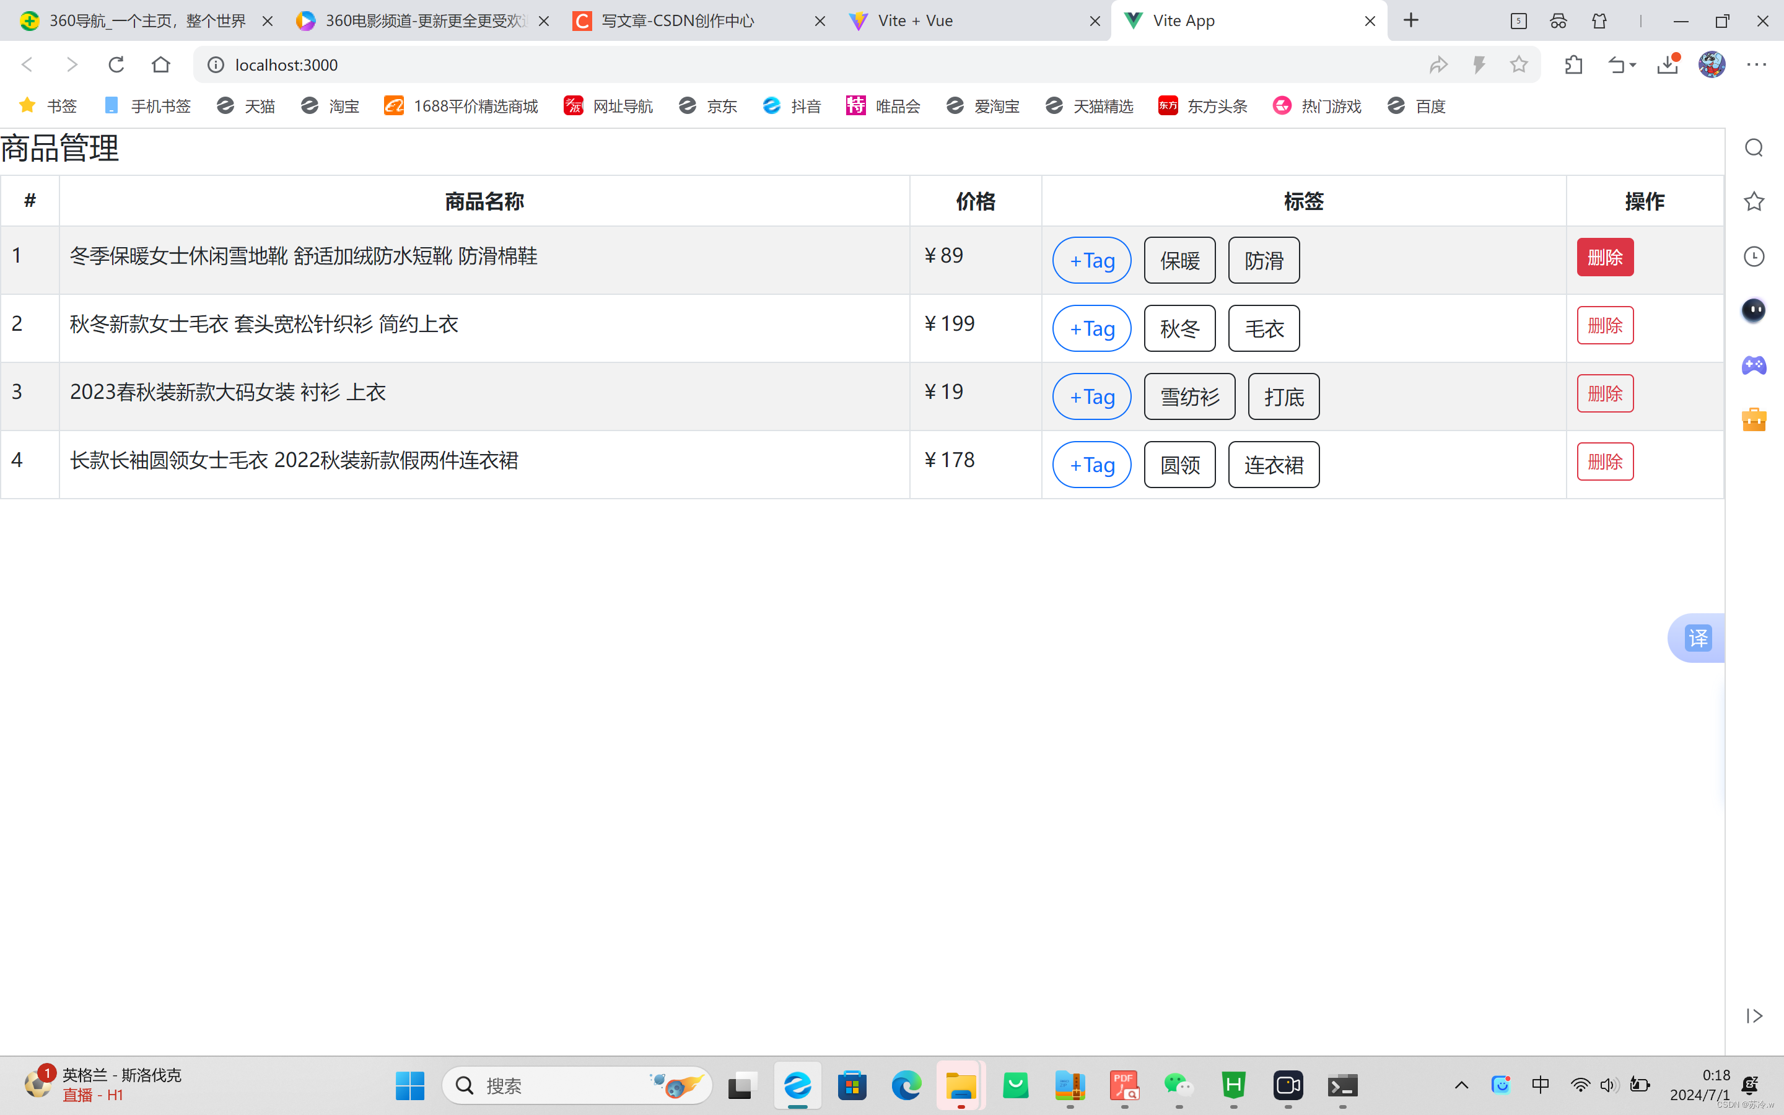Collapse the browser sidebar panel arrow
The height and width of the screenshot is (1115, 1784).
(x=1754, y=1015)
